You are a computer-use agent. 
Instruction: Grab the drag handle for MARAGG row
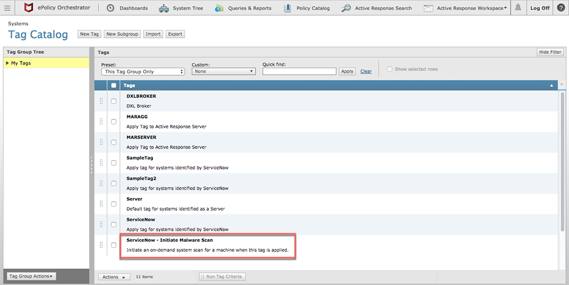click(101, 121)
